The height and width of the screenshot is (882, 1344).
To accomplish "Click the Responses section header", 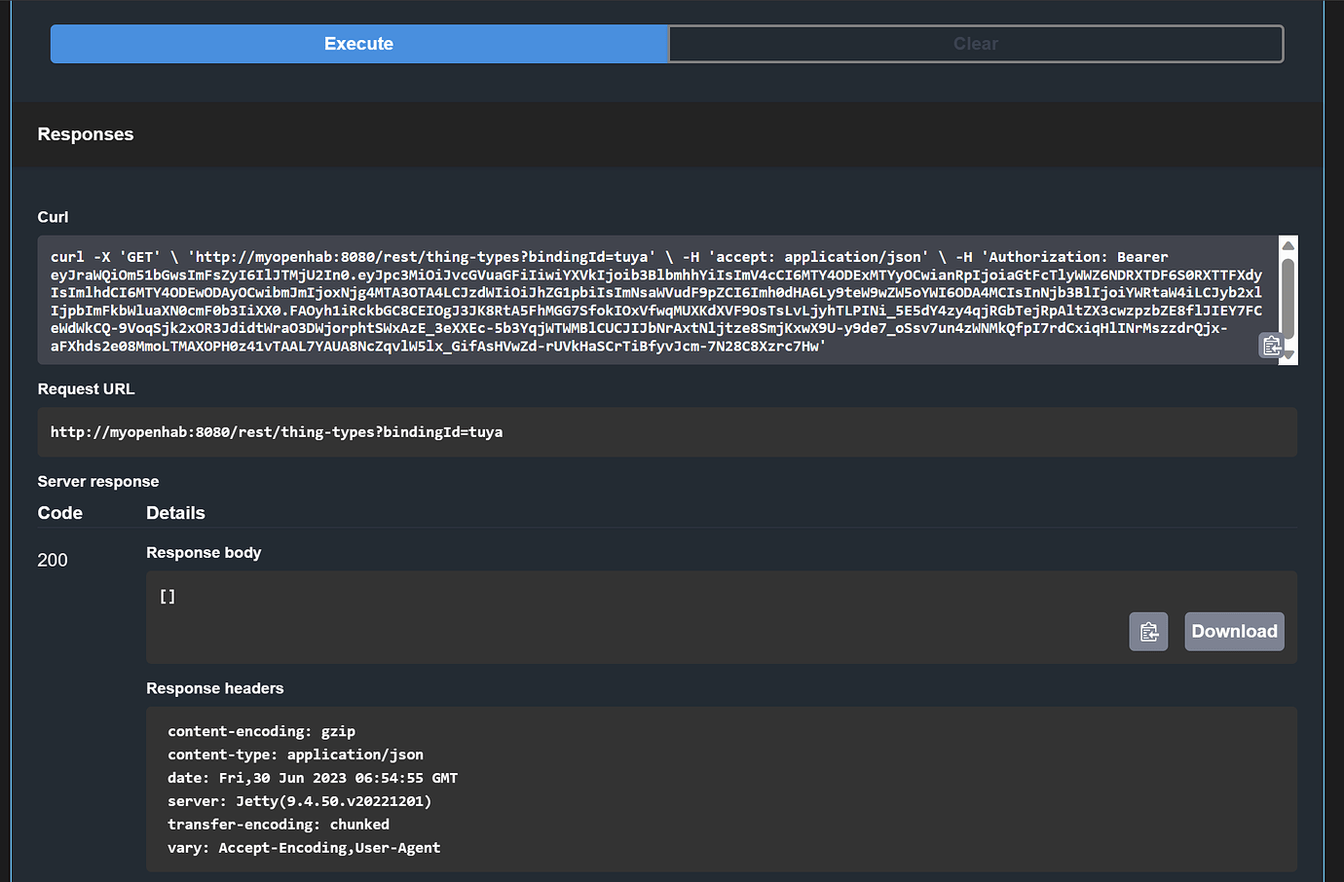I will pyautogui.click(x=85, y=134).
